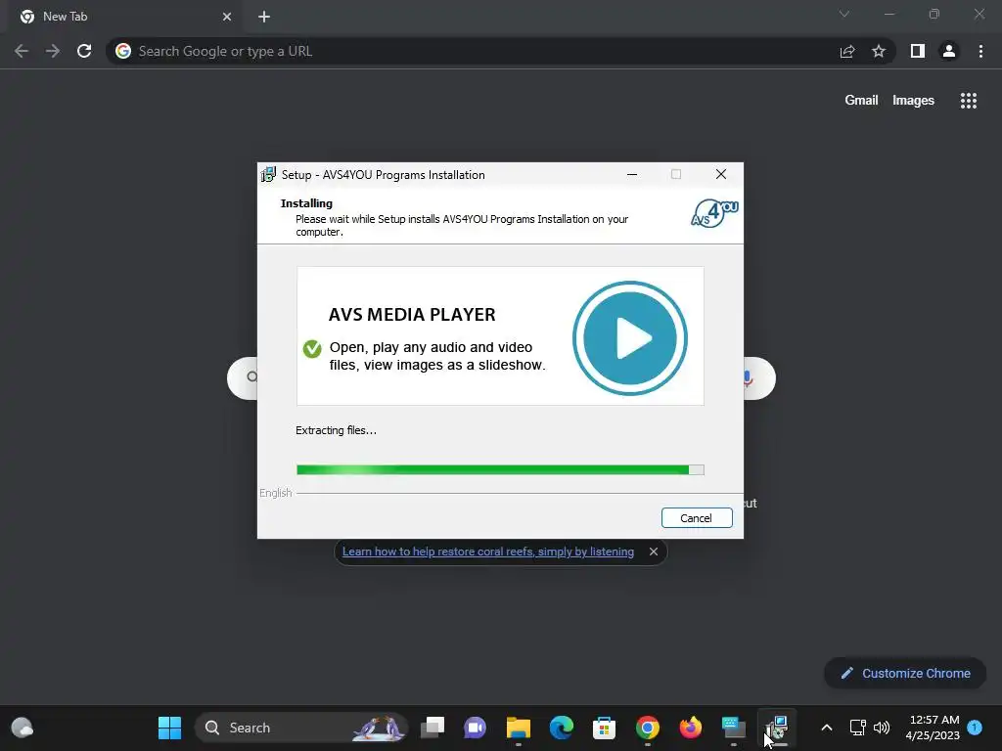This screenshot has width=1002, height=751.
Task: Open the weather widget on taskbar
Action: click(23, 728)
